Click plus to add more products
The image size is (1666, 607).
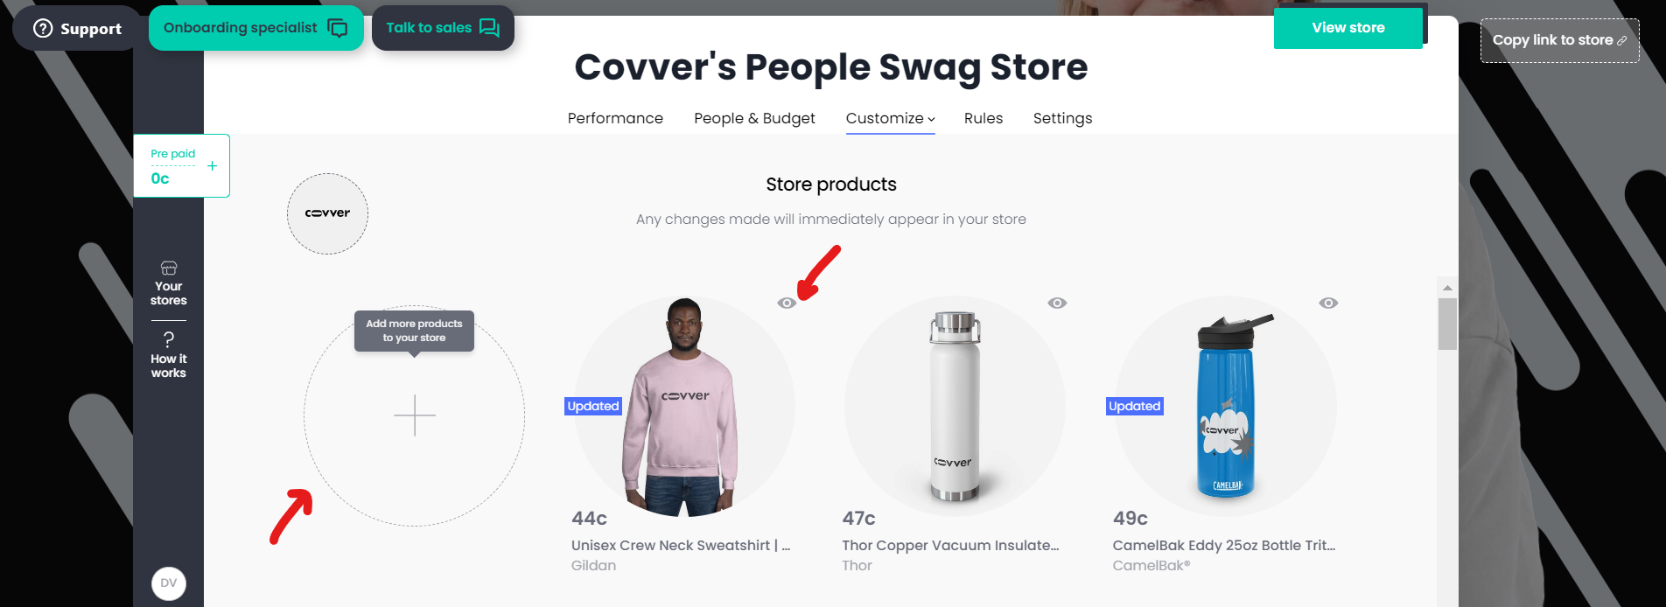pos(415,415)
